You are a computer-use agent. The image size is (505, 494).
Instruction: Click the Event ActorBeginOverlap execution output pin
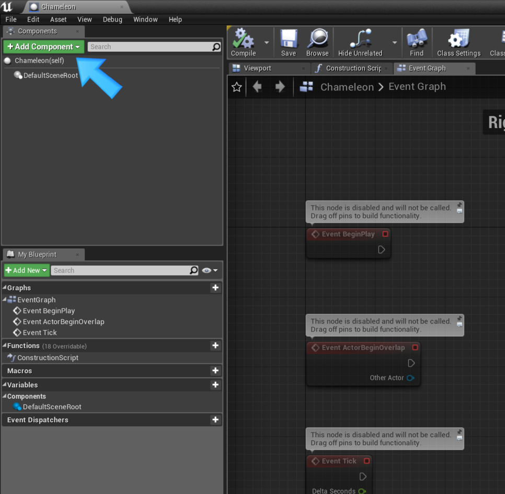click(411, 363)
